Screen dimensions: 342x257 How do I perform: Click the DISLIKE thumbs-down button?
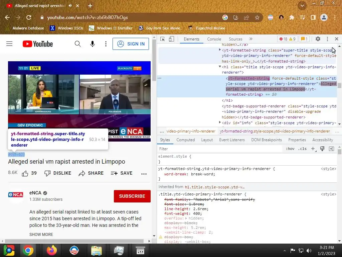click(x=58, y=173)
